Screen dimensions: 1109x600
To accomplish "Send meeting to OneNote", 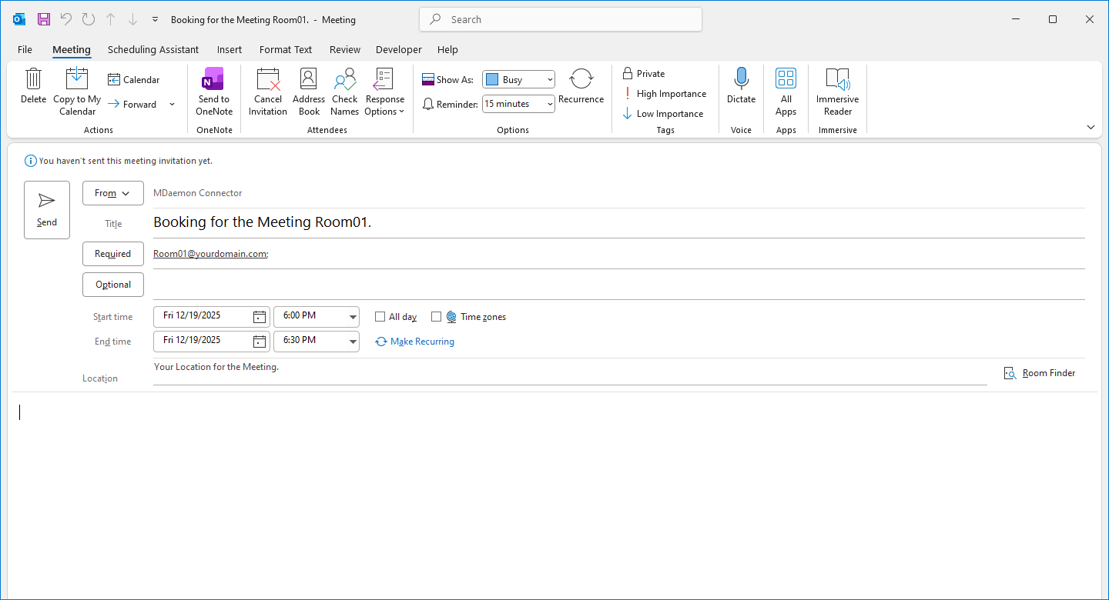I will pyautogui.click(x=213, y=79).
